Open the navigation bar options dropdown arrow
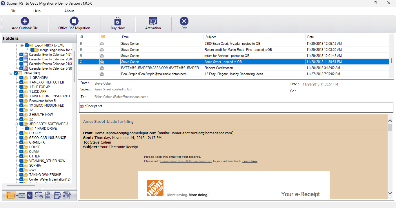Viewport: 396px width, 208px height. tap(74, 196)
